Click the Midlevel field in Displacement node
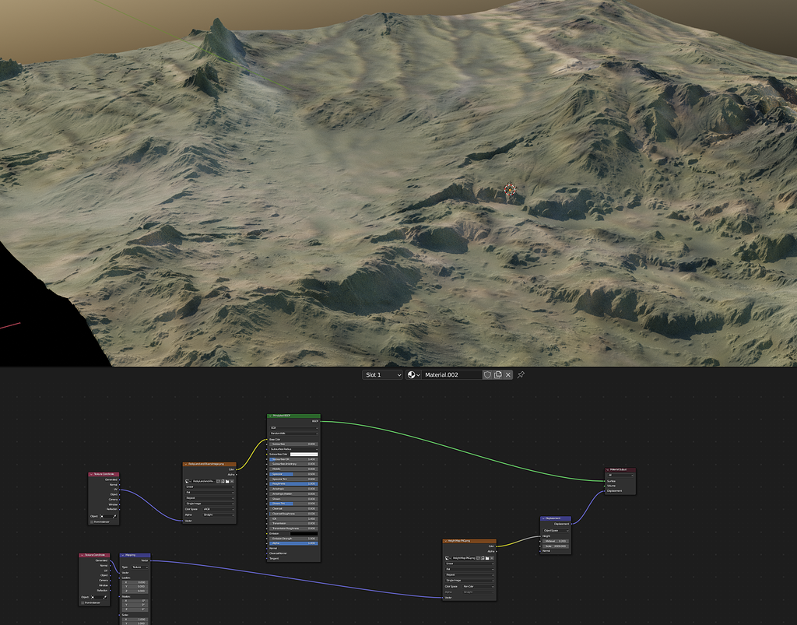The image size is (797, 625). point(556,541)
